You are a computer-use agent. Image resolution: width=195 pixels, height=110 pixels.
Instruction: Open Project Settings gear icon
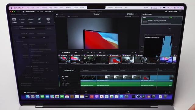[170, 92]
